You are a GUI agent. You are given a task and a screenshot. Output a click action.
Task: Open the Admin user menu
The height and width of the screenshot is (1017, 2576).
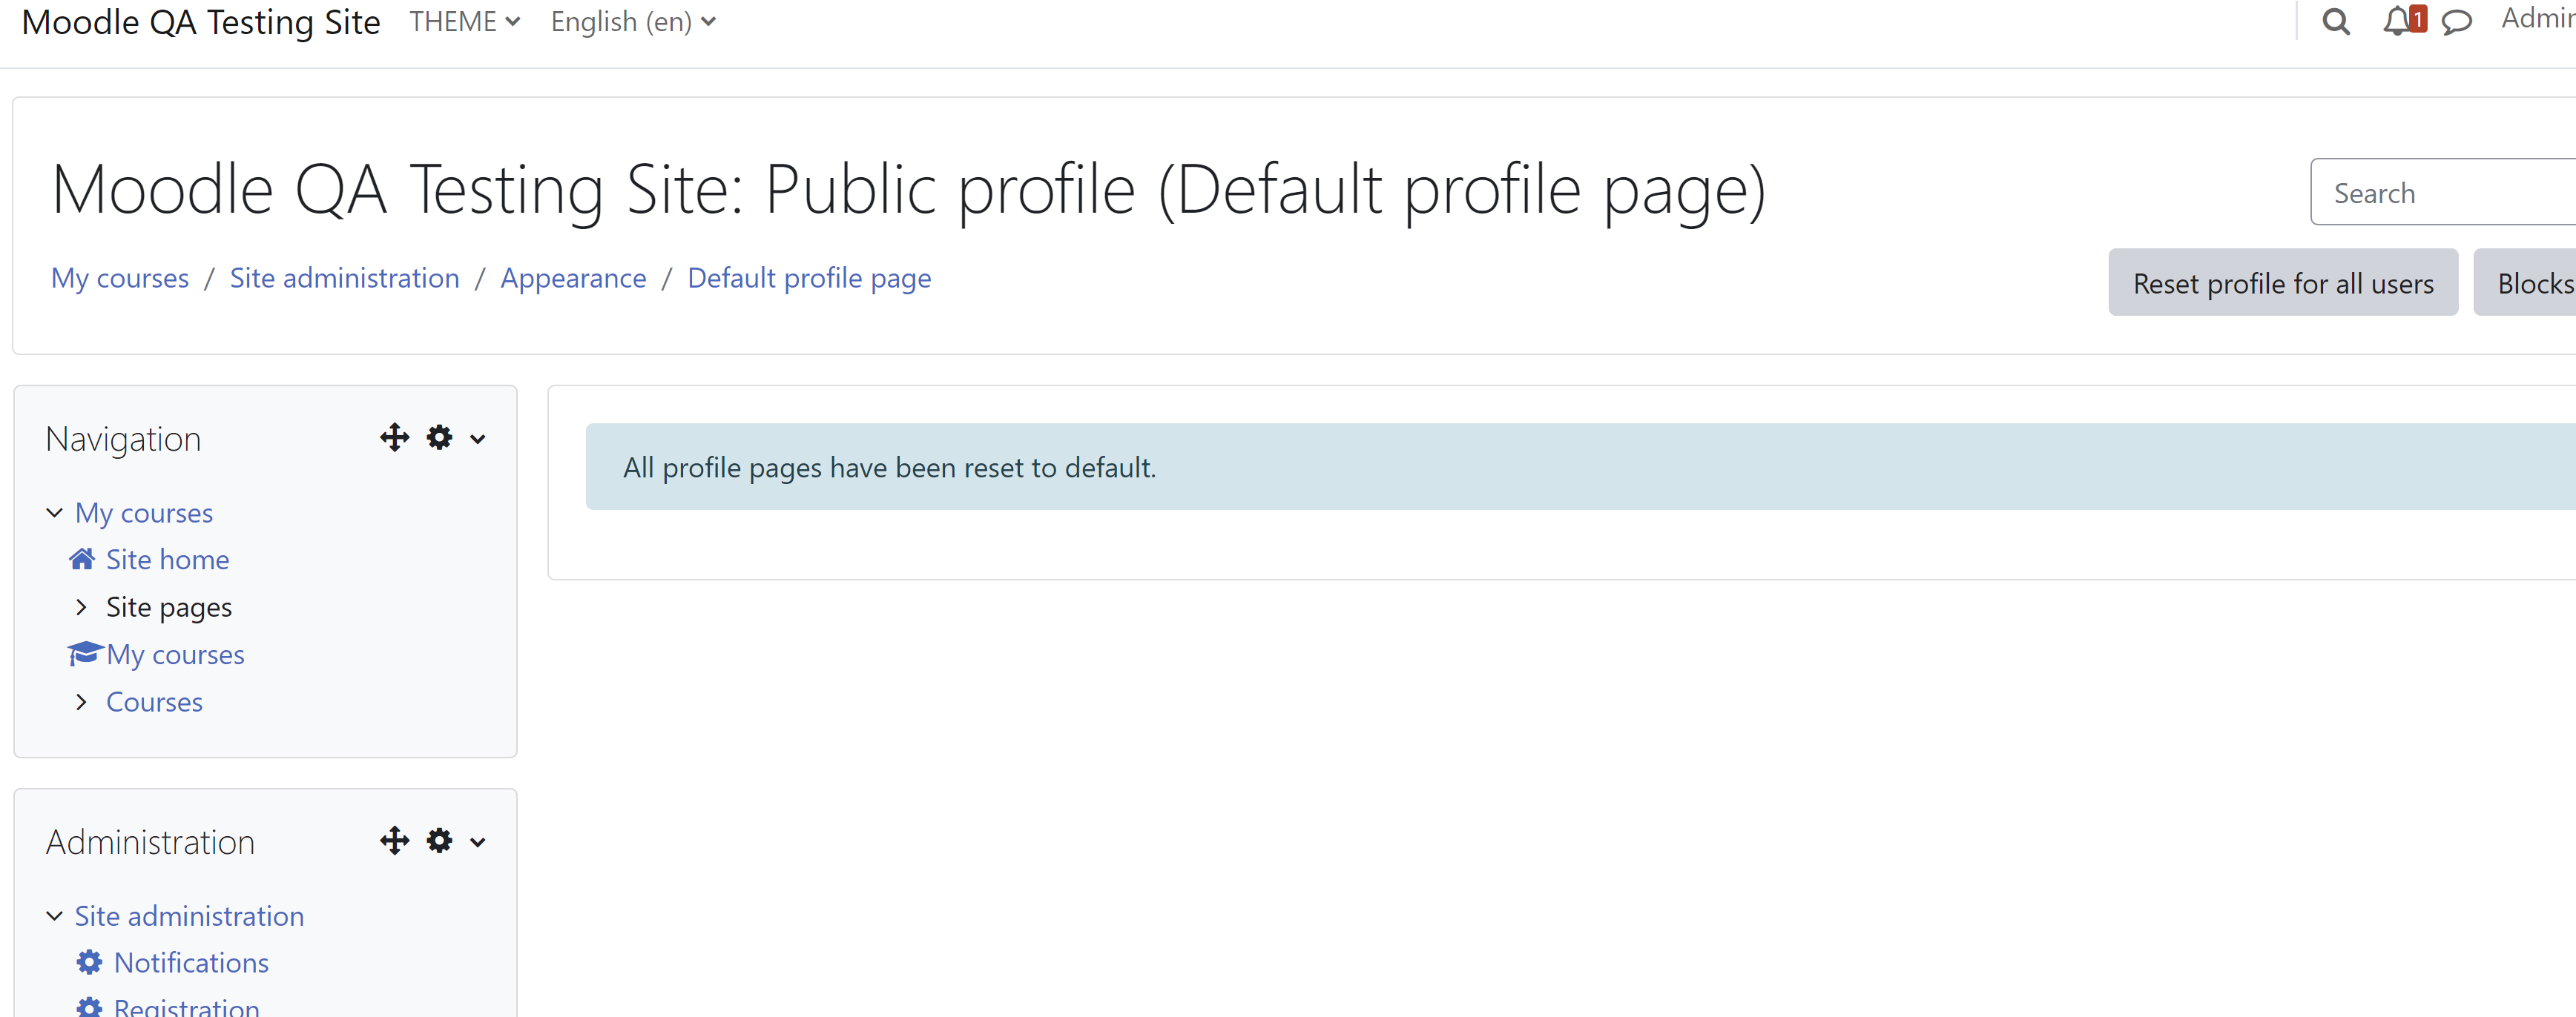2538,18
